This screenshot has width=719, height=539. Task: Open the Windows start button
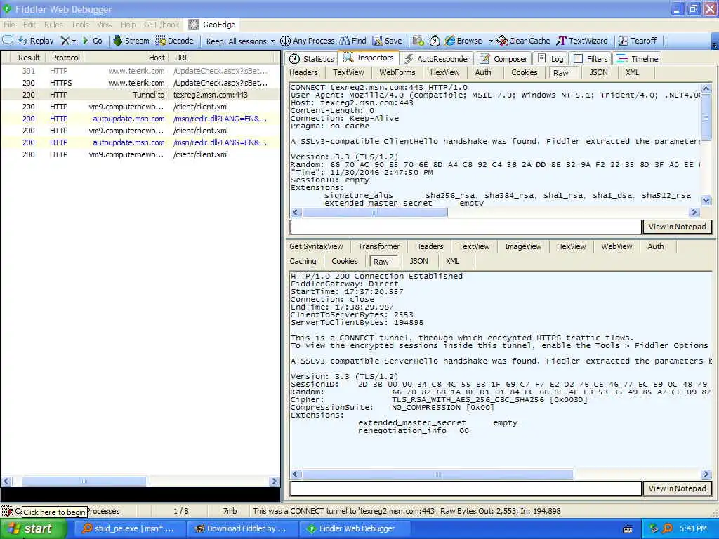pyautogui.click(x=32, y=529)
